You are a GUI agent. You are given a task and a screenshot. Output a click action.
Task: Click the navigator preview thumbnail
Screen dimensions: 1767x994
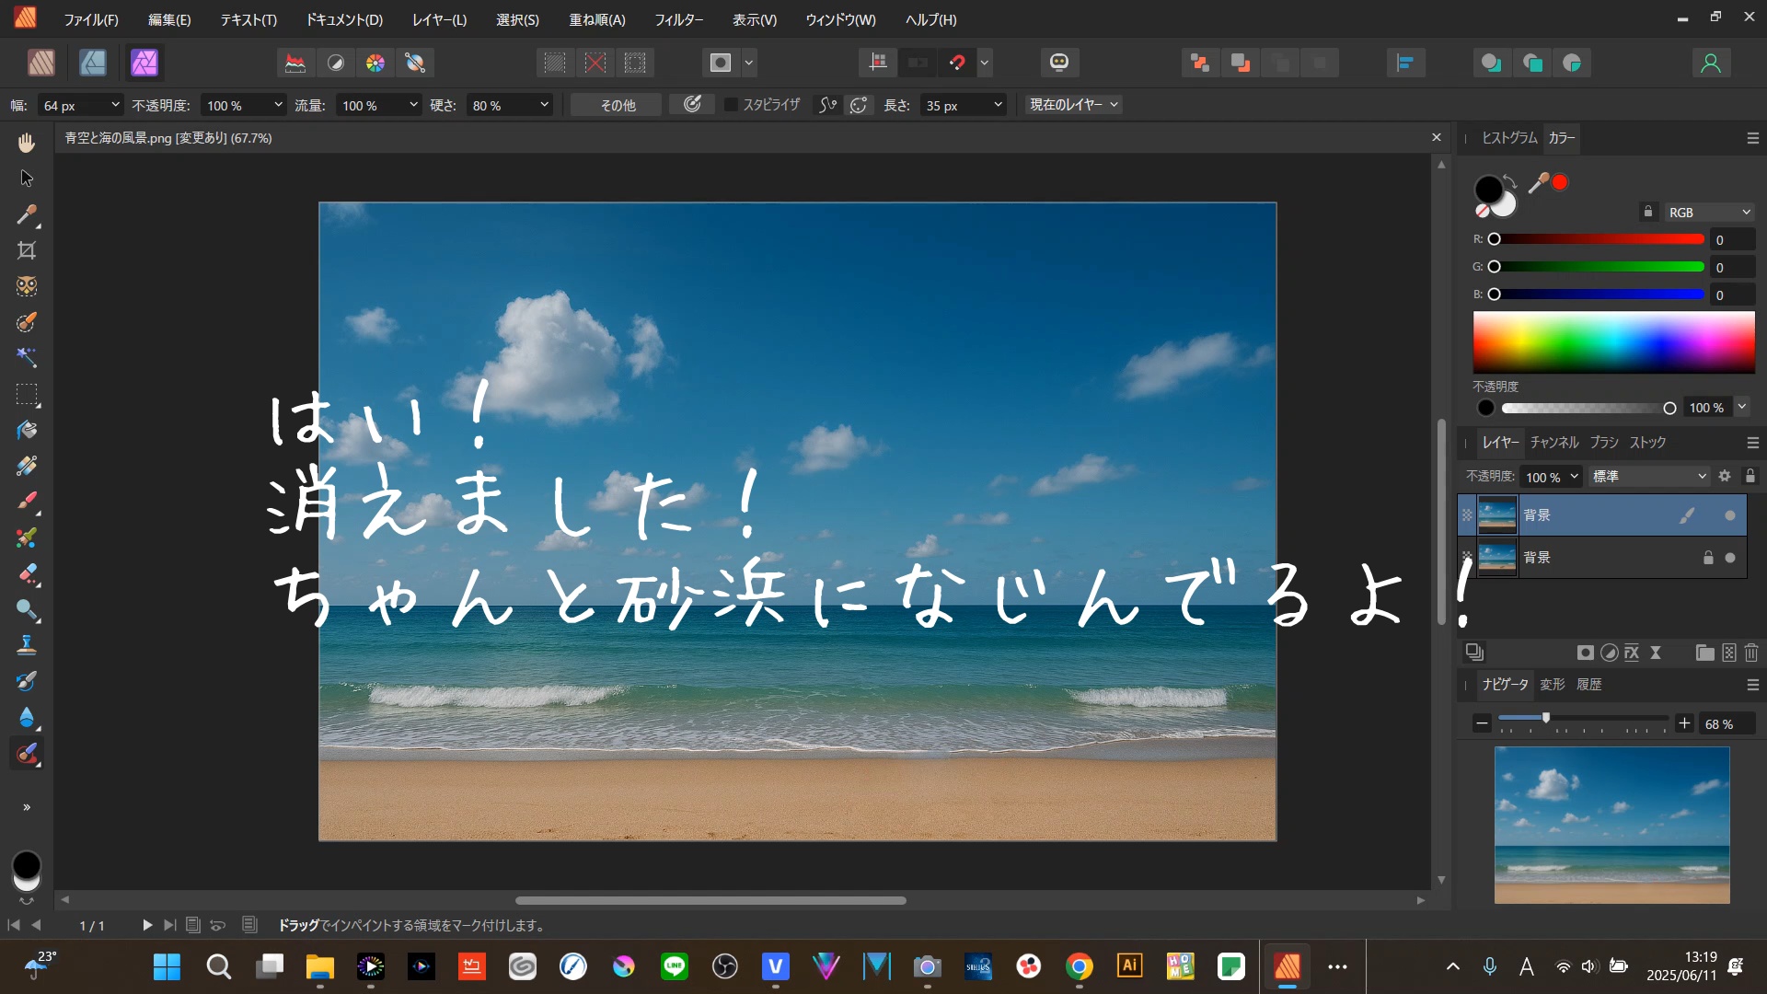tap(1611, 824)
